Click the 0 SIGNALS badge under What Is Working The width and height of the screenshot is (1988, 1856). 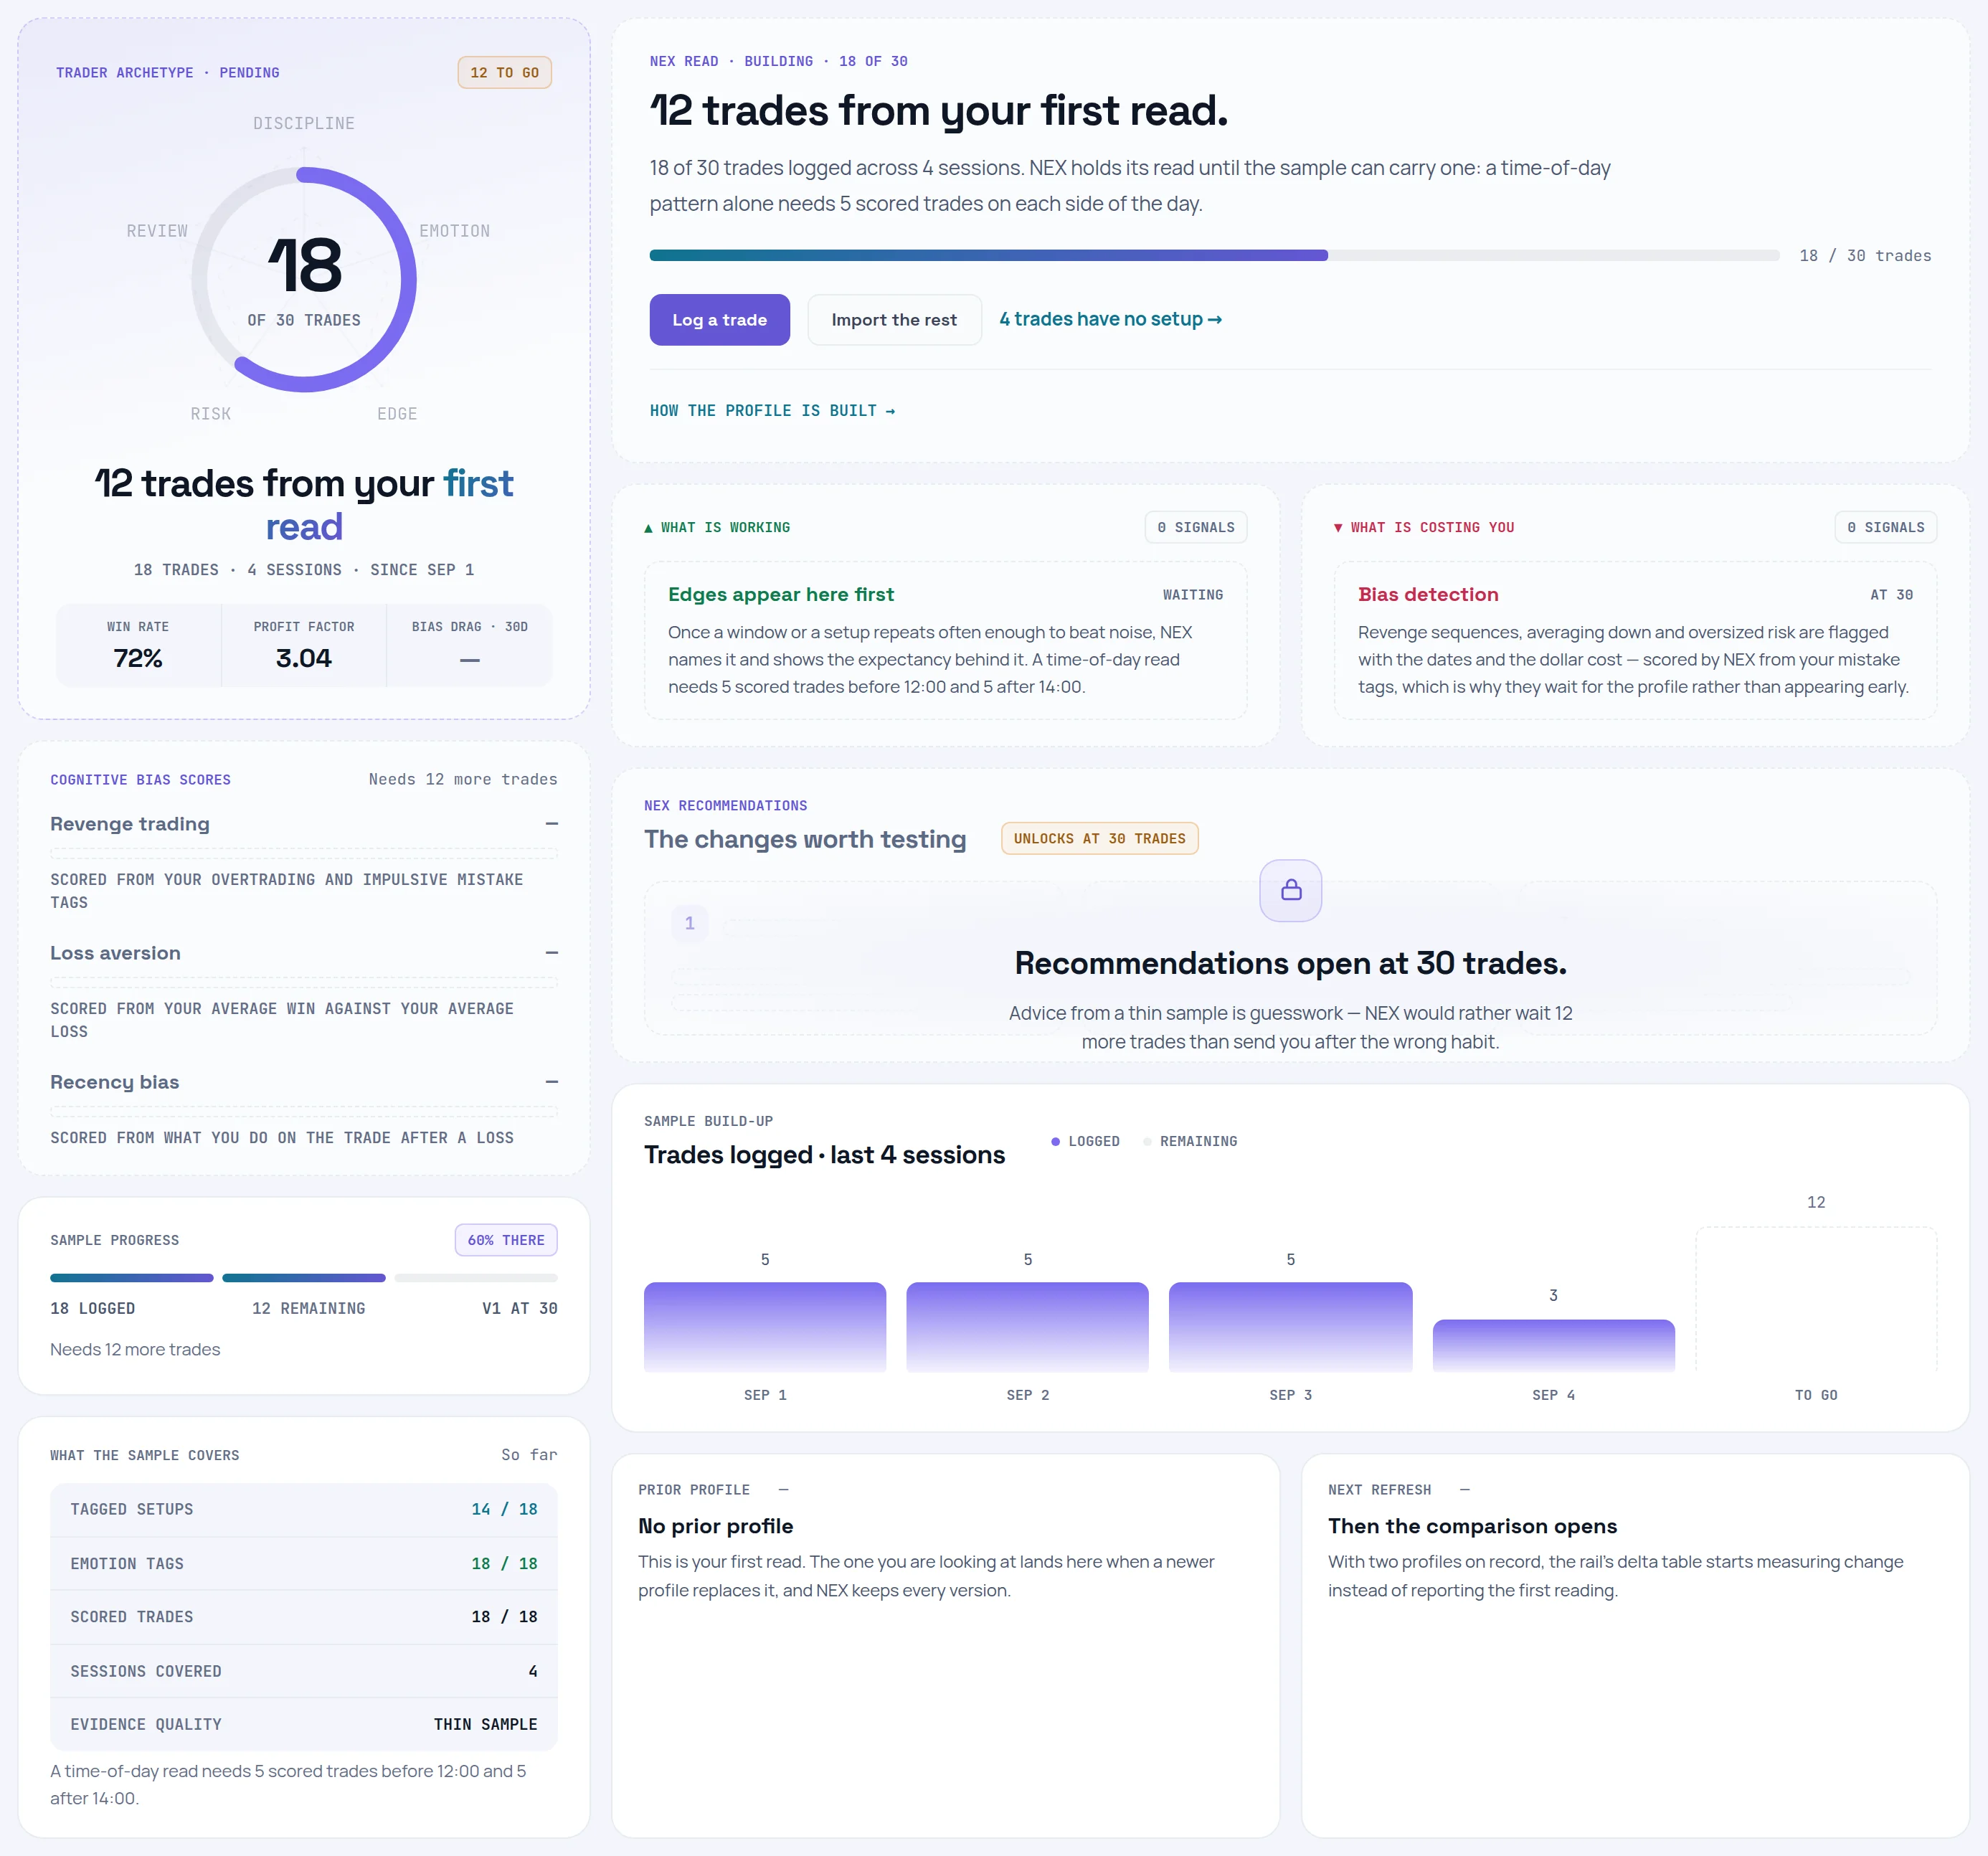(1196, 527)
